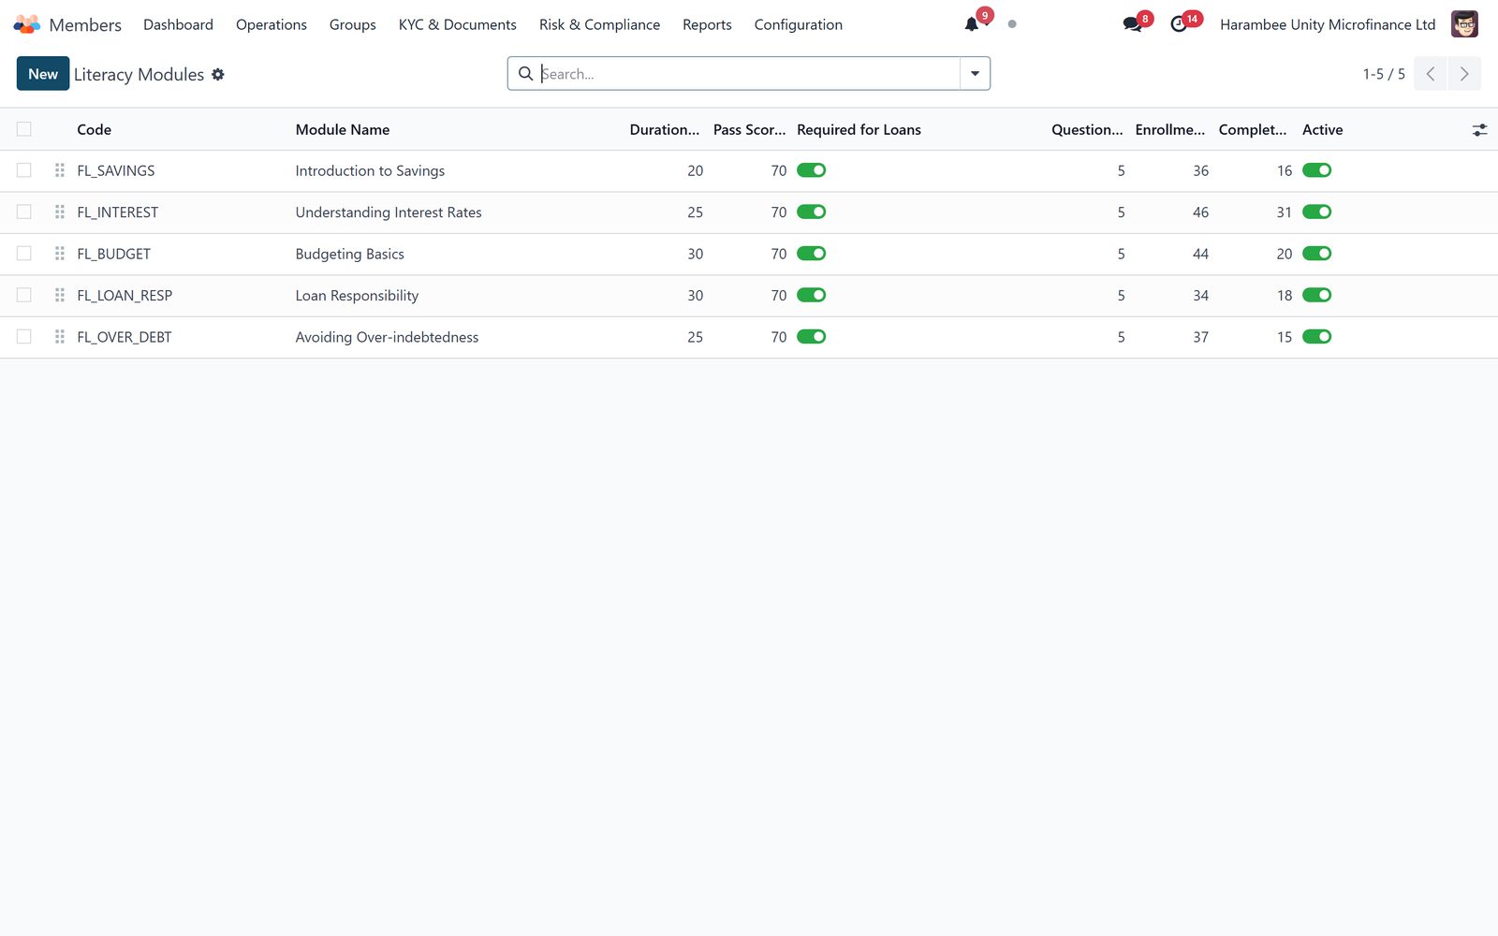Click Harambee Unity Microfinance Ltd company switcher
This screenshot has height=936, width=1498.
pos(1328,24)
